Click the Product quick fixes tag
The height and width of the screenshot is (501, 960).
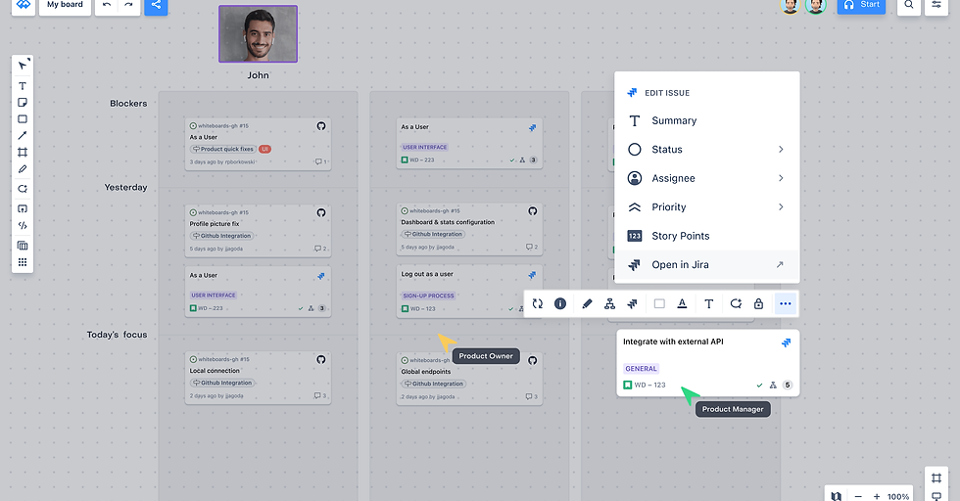click(223, 149)
